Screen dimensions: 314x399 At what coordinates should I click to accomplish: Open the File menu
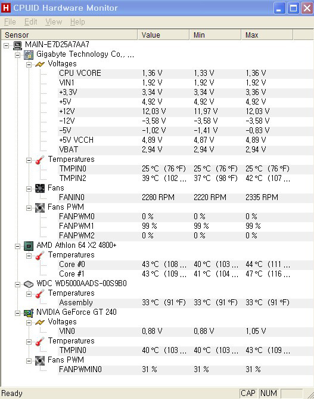pyautogui.click(x=10, y=22)
